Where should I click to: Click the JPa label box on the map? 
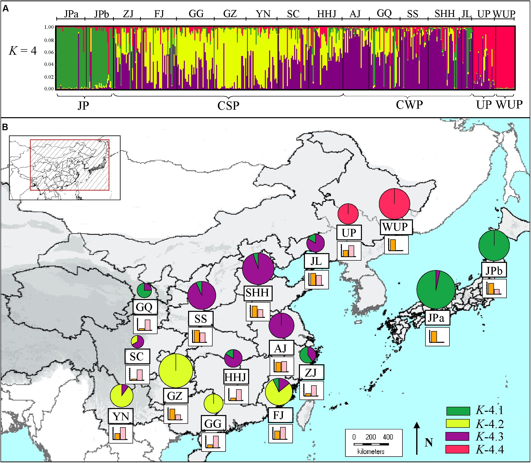coord(438,318)
